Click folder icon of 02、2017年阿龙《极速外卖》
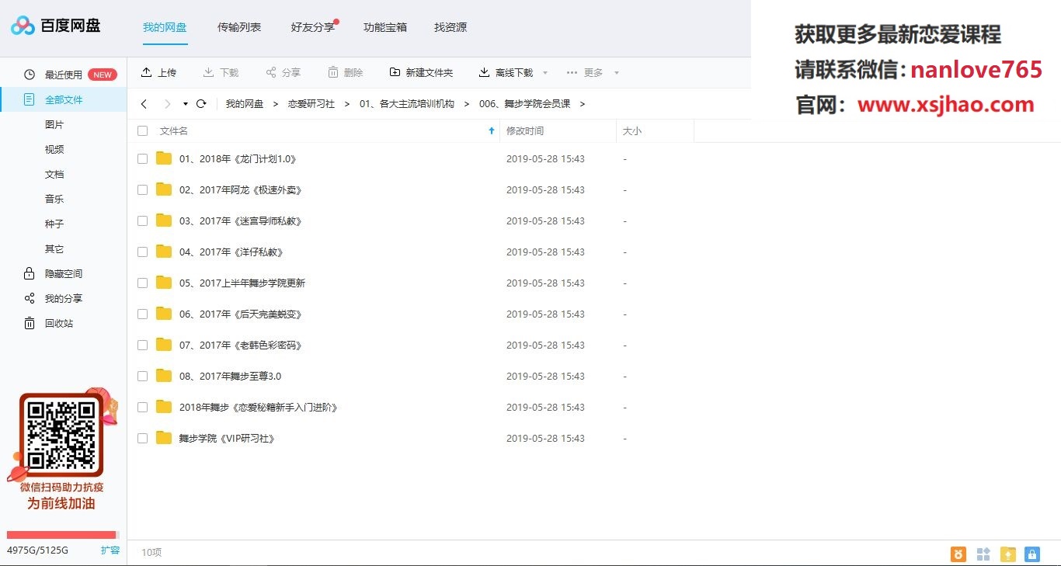 164,189
